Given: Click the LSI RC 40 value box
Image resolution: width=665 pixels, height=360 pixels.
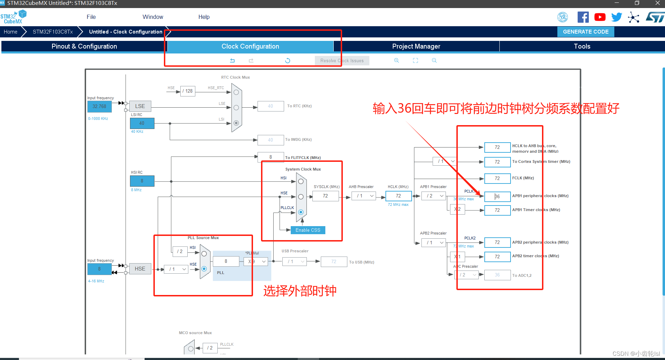Looking at the screenshot, I should (x=142, y=123).
